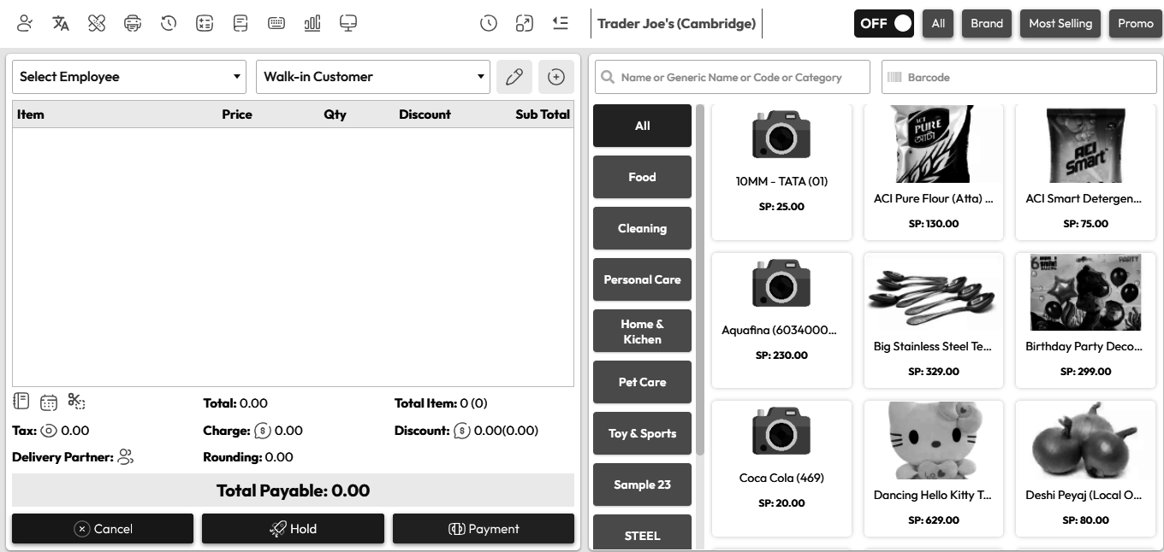The height and width of the screenshot is (552, 1164).
Task: Select the Promo filter
Action: 1136,23
